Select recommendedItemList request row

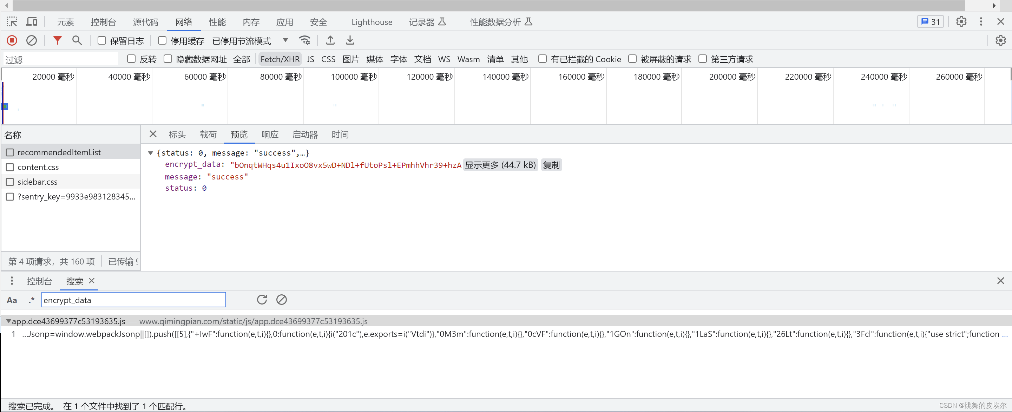pos(71,152)
